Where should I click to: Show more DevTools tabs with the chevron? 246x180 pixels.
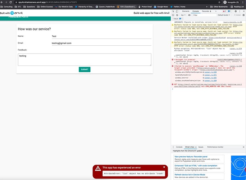[x=216, y=11]
